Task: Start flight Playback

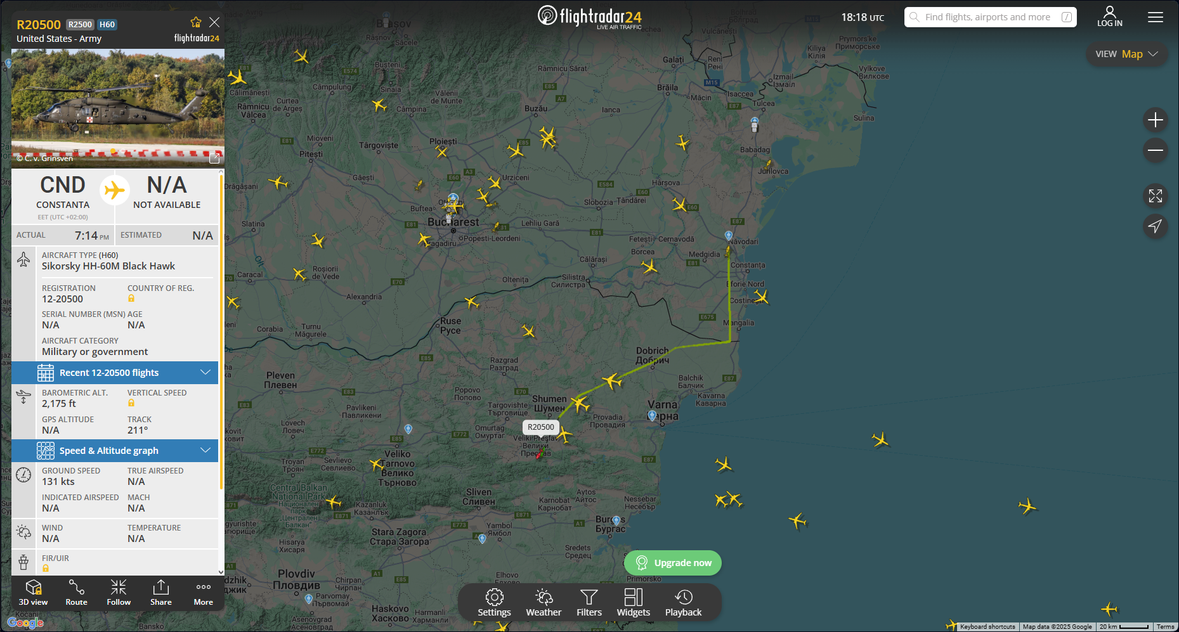Action: (x=683, y=603)
